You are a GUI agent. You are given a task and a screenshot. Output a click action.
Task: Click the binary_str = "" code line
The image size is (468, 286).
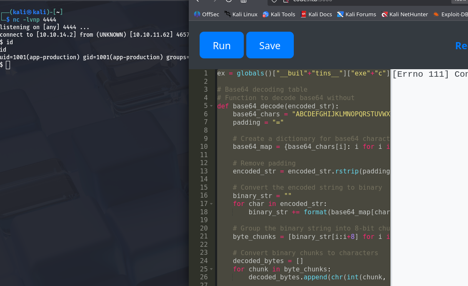pyautogui.click(x=262, y=196)
